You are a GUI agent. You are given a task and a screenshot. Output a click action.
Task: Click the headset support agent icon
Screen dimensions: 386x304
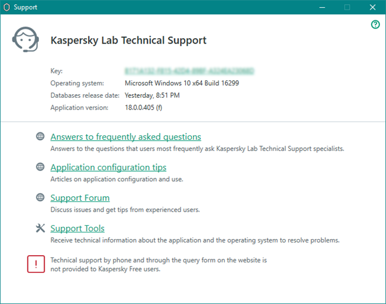26,40
